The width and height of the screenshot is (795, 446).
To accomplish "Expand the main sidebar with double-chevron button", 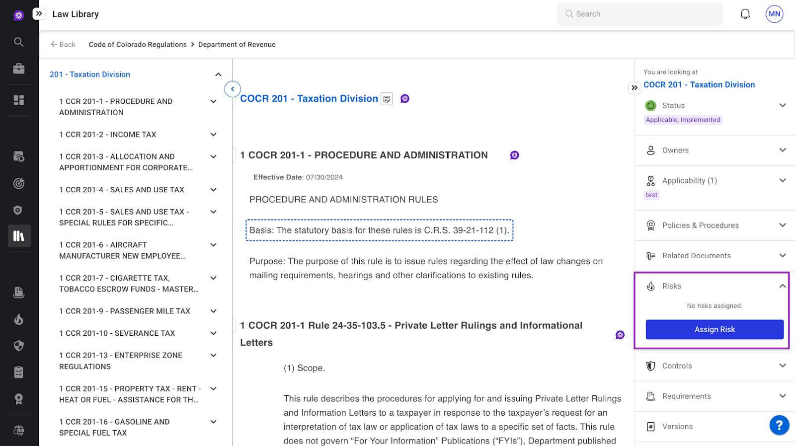I will coord(39,14).
